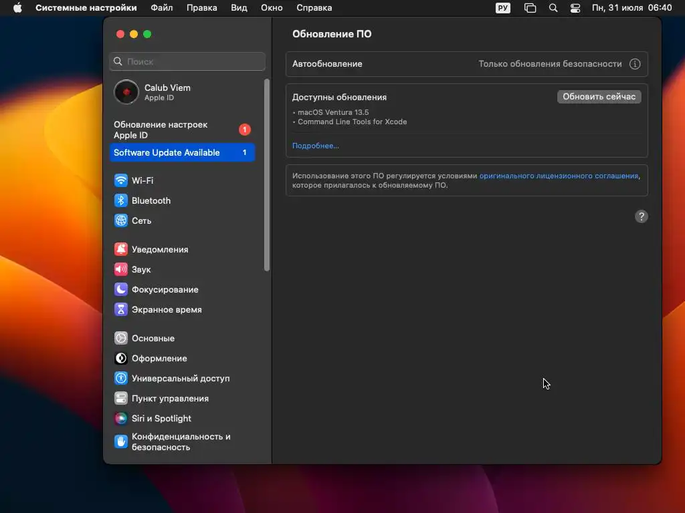Click the magnifier icon in search field
The width and height of the screenshot is (685, 513).
118,61
